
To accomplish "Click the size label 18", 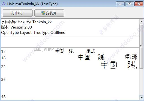I will pos(3,58).
